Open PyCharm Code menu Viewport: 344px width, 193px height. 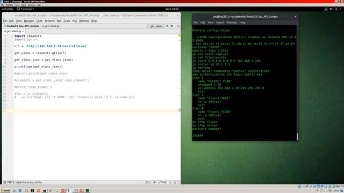(x=39, y=21)
